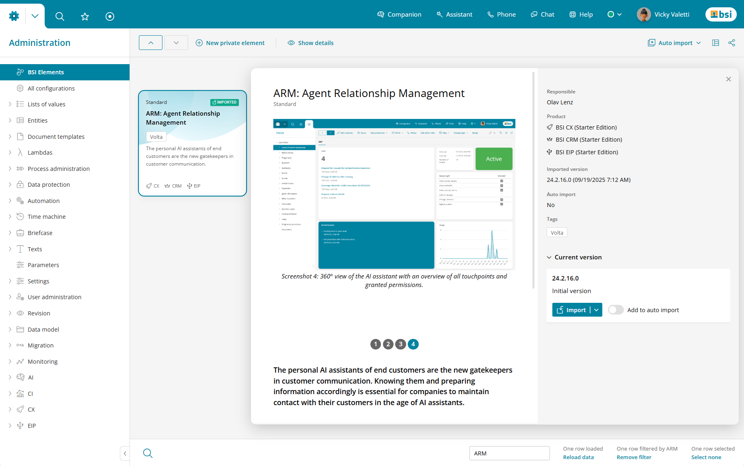Image resolution: width=744 pixels, height=466 pixels.
Task: Expand the Lists of values node
Action: tap(10, 104)
